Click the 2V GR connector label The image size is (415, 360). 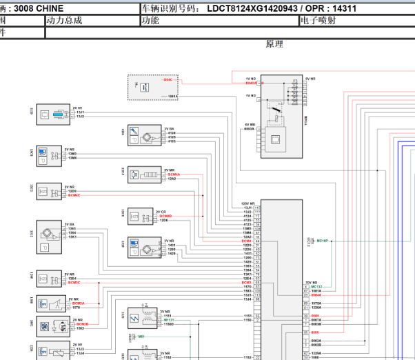tap(161, 212)
